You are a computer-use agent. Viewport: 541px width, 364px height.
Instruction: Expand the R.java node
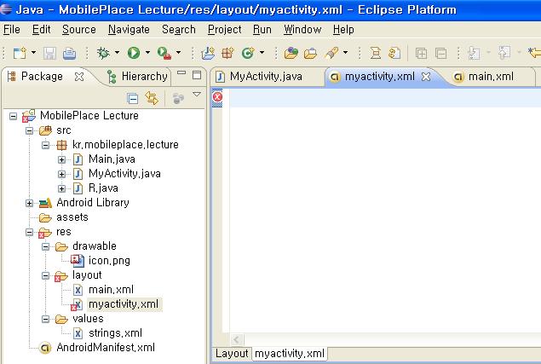(61, 188)
